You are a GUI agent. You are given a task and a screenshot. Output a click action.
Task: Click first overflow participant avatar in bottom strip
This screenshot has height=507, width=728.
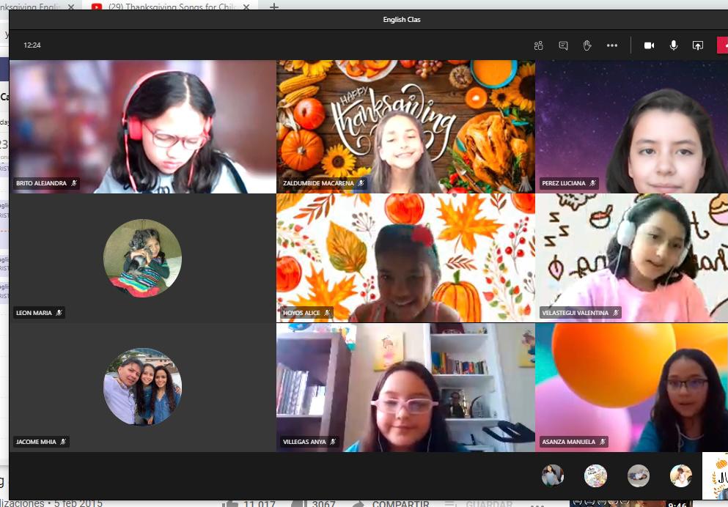coord(553,475)
